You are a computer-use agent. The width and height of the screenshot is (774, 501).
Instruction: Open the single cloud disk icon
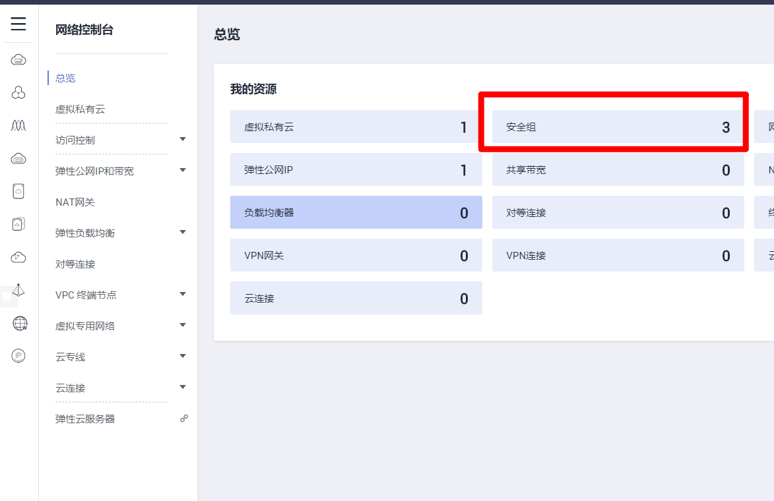(x=18, y=191)
